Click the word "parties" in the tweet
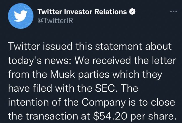 pyautogui.click(x=94, y=75)
